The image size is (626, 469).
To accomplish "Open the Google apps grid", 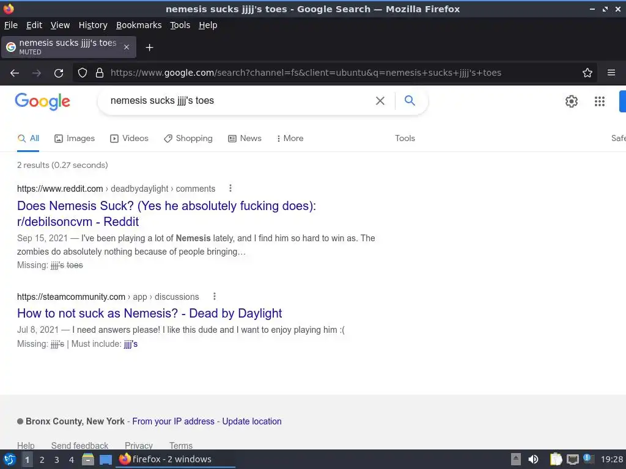I will coord(600,101).
